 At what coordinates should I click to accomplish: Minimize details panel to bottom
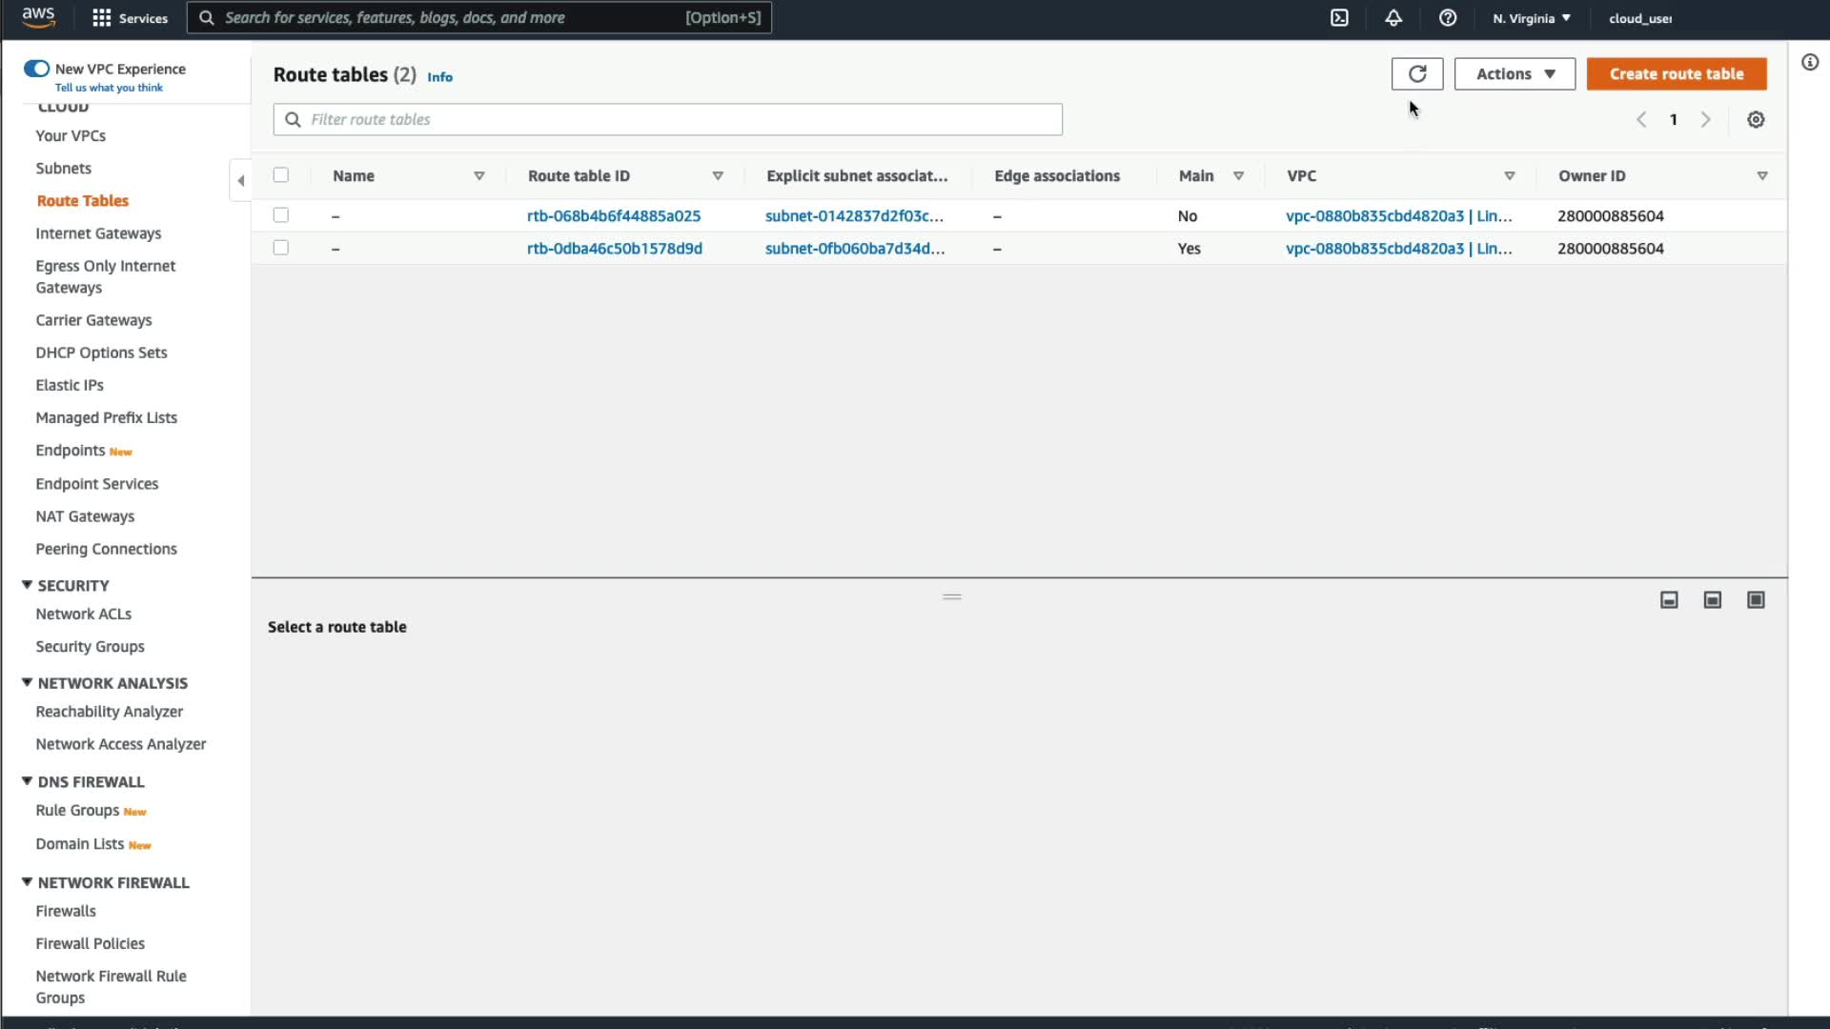point(1668,600)
